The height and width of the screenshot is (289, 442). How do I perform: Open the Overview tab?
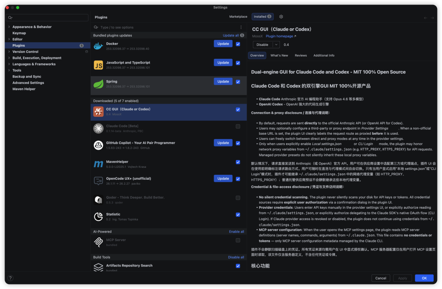click(257, 56)
